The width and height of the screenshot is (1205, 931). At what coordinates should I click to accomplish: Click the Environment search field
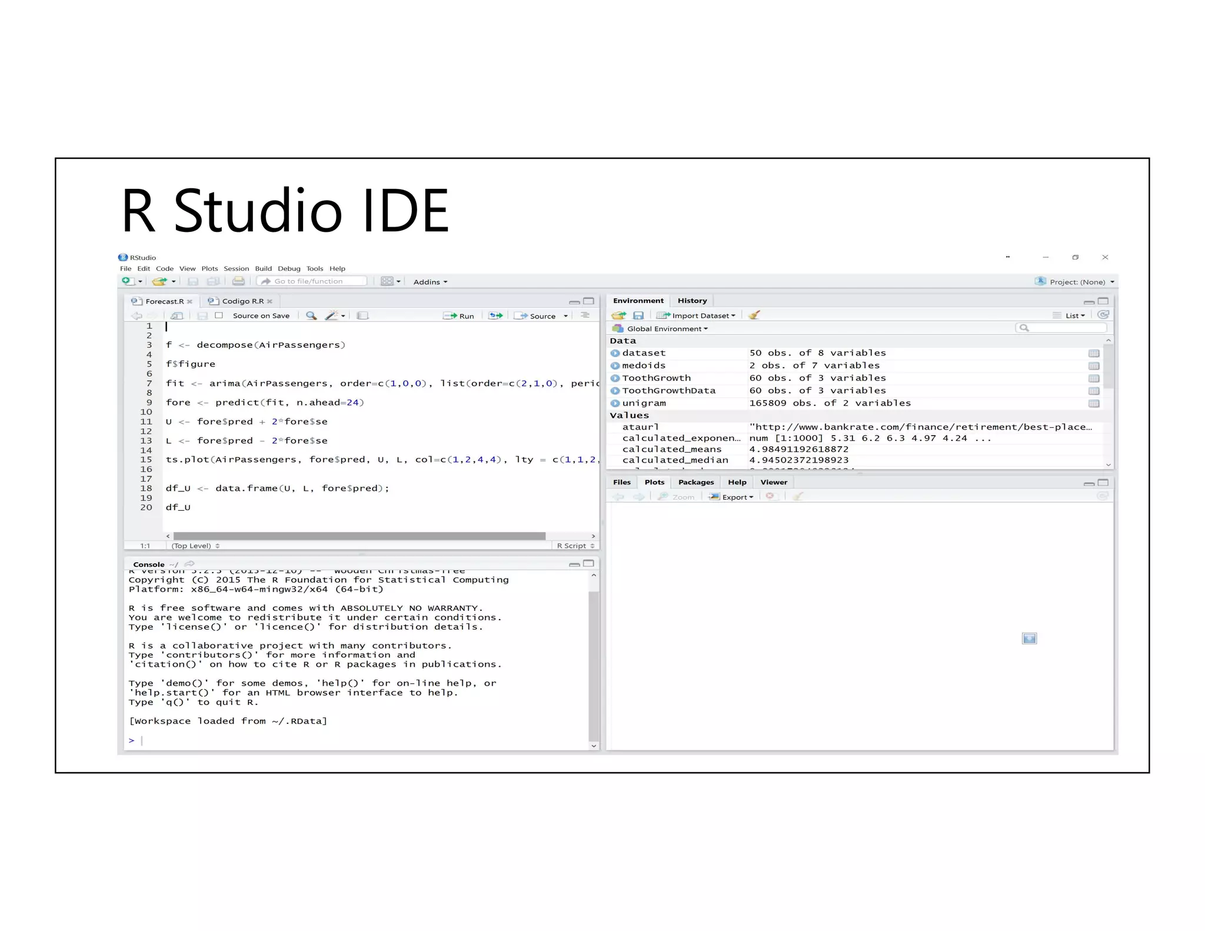point(1061,328)
